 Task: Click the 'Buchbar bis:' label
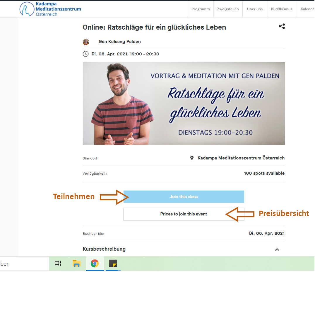point(93,234)
